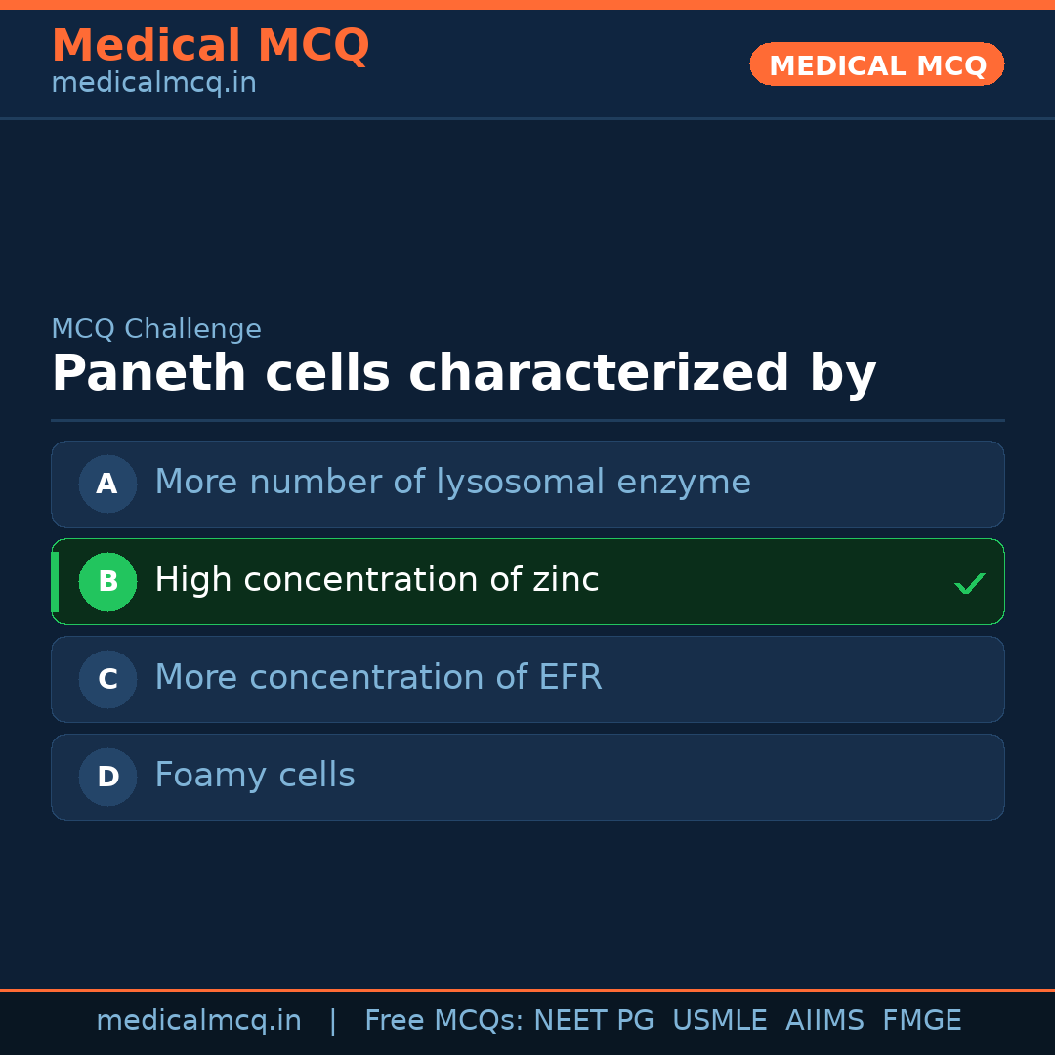This screenshot has height=1055, width=1055.
Task: Click the letter C circle badge
Action: pyautogui.click(x=107, y=679)
